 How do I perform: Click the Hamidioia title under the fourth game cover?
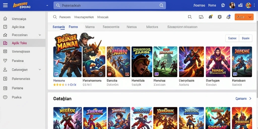click(138, 81)
